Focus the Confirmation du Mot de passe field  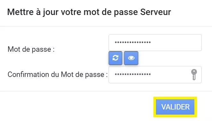(155, 75)
